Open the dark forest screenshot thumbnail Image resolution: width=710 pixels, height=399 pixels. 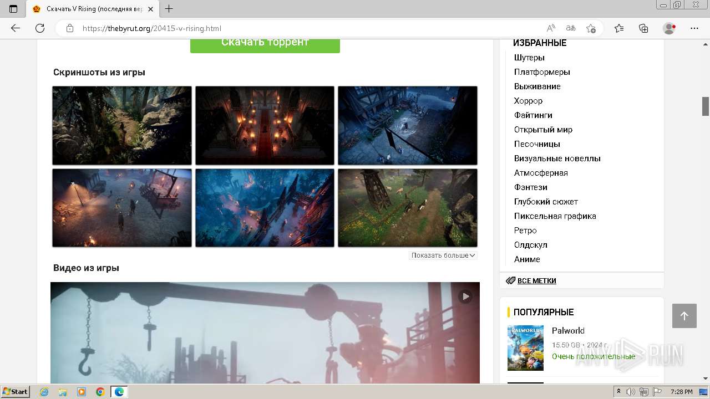pyautogui.click(x=122, y=125)
